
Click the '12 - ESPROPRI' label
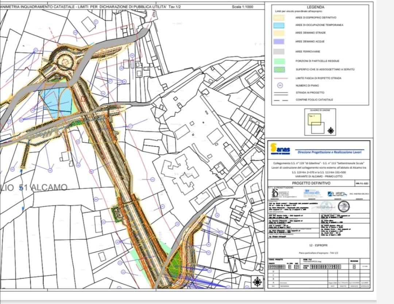coord(318,245)
